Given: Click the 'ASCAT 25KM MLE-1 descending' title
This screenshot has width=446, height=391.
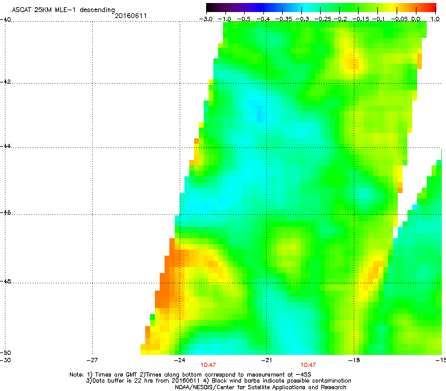Looking at the screenshot, I should 63,10.
